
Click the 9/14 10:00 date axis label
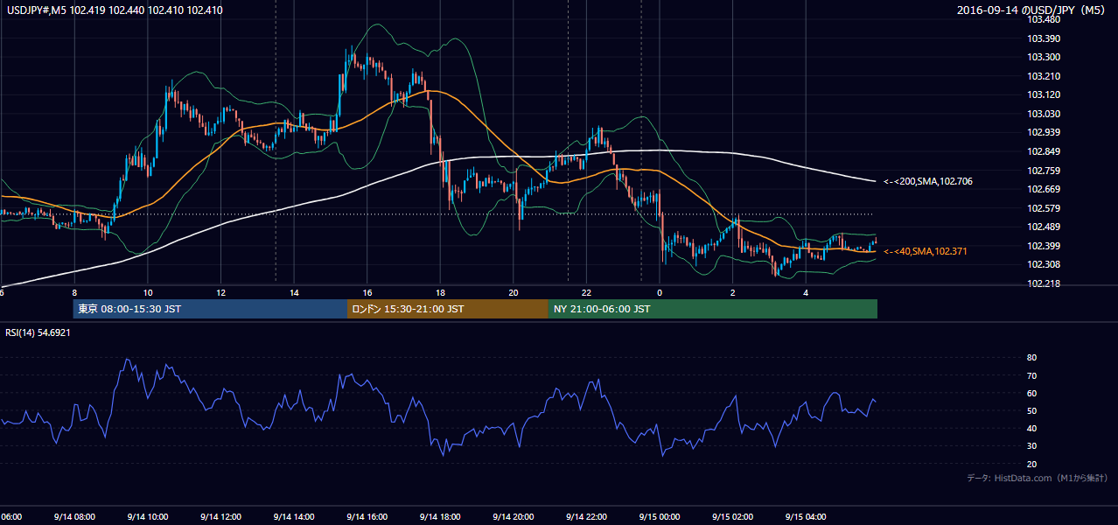148,516
